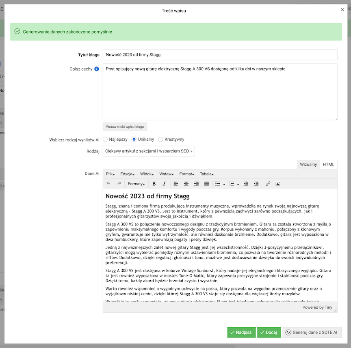Align text left

(176, 184)
